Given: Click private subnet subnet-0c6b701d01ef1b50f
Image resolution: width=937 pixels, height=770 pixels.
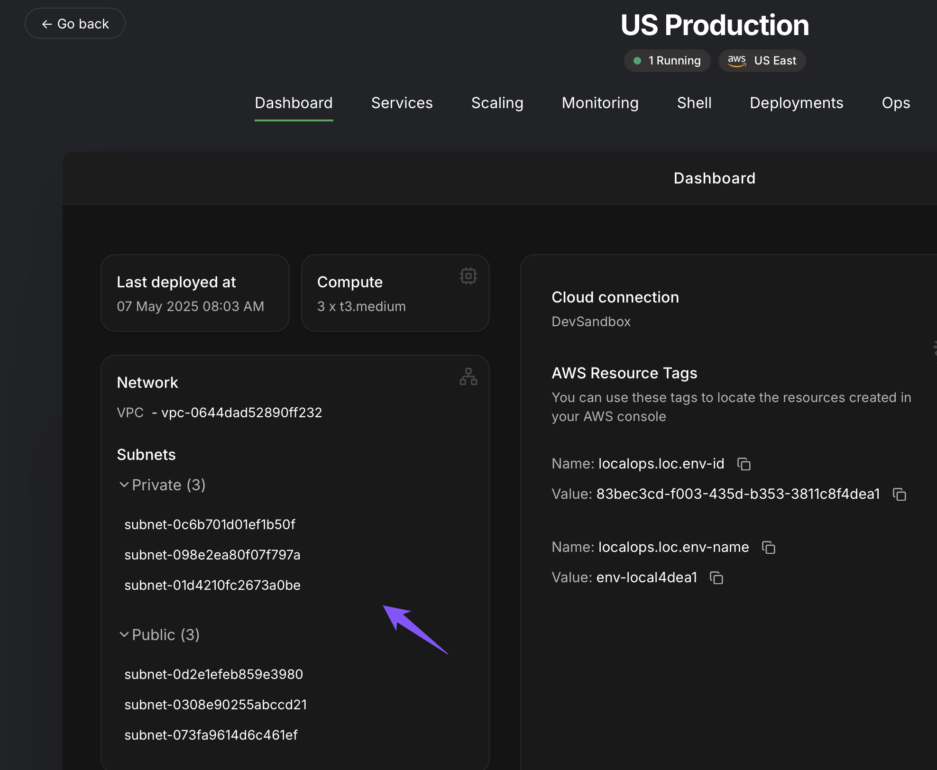Looking at the screenshot, I should point(210,524).
